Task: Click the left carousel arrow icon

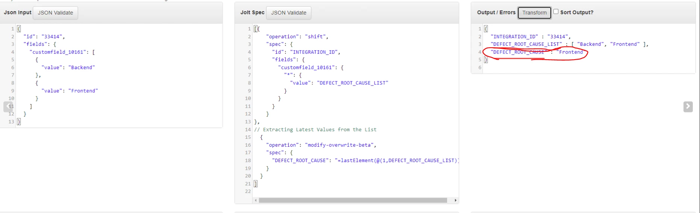Action: (8, 106)
